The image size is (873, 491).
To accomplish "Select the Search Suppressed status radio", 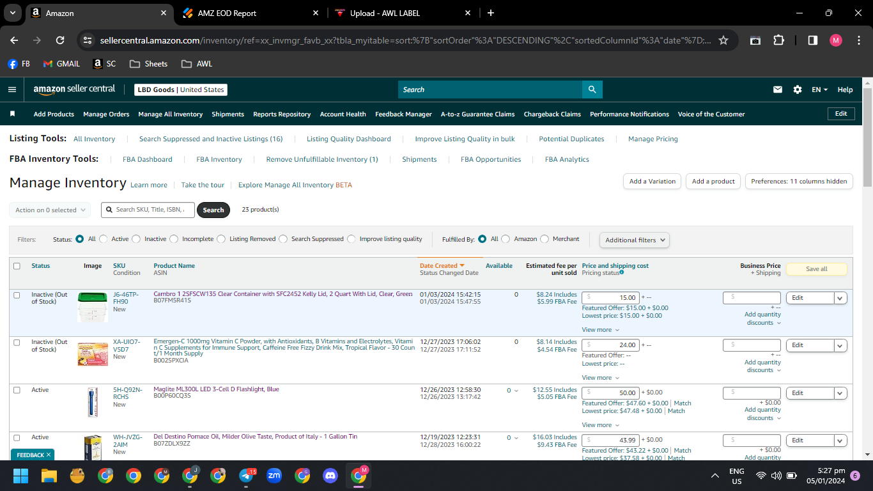I will click(x=283, y=239).
